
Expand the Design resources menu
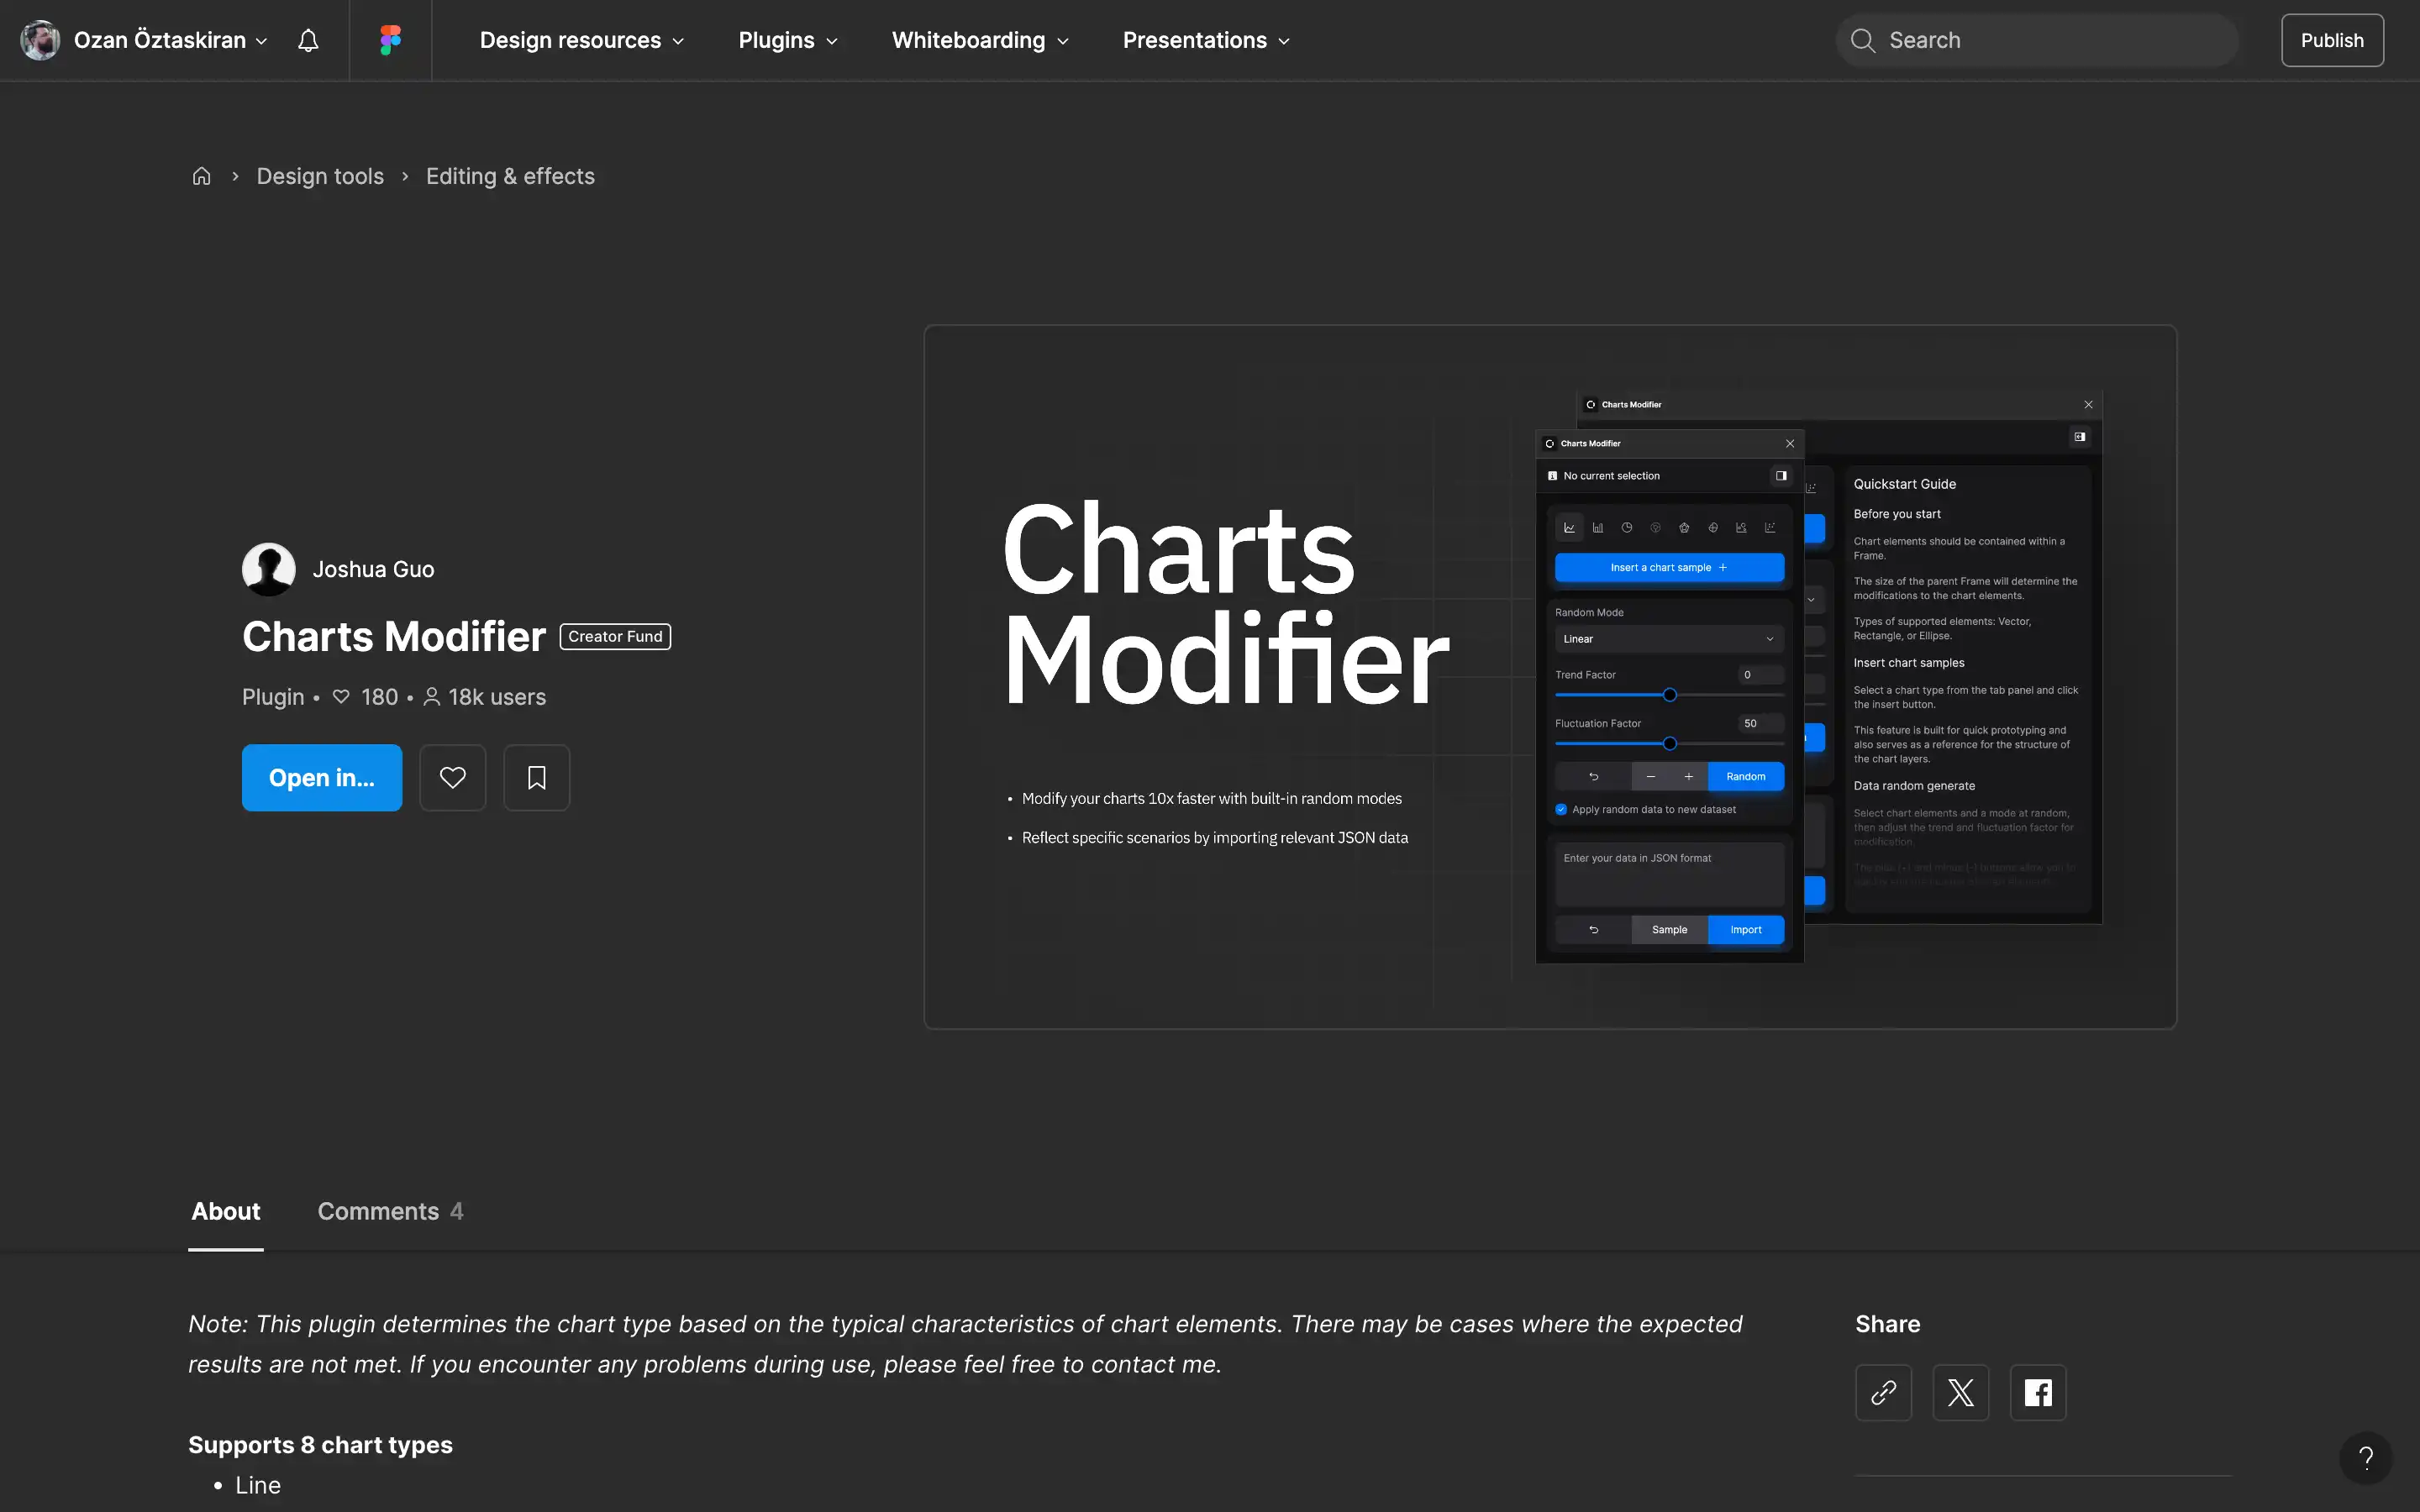582,40
